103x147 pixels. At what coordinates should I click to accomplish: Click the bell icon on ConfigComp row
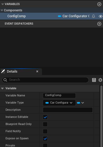[x=93, y=16]
